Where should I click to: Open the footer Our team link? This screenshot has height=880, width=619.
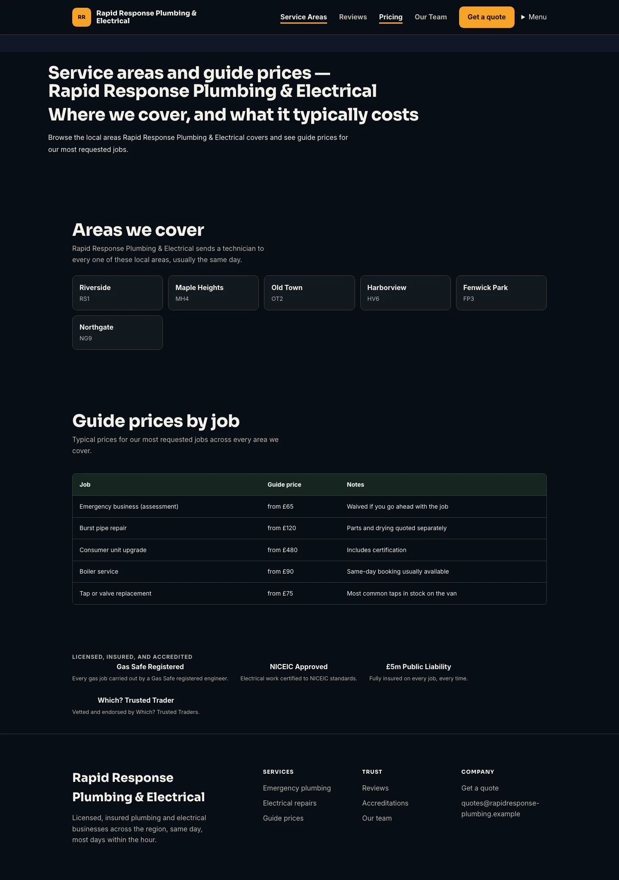(x=377, y=818)
